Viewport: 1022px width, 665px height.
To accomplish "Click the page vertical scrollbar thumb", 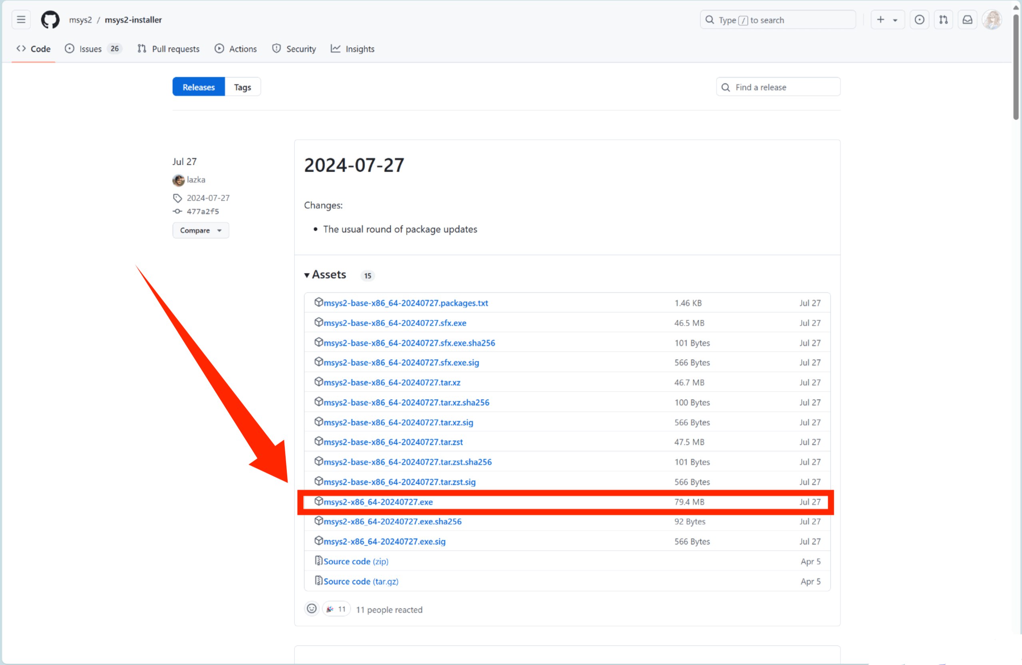I will click(x=1016, y=67).
